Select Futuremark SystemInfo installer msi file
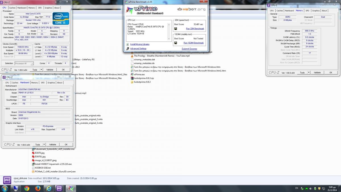 [53, 149]
